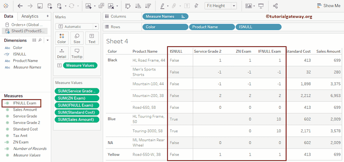Click the Touring-3000, 58 row label
Image resolution: width=344 pixels, height=162 pixels.
pyautogui.click(x=148, y=131)
